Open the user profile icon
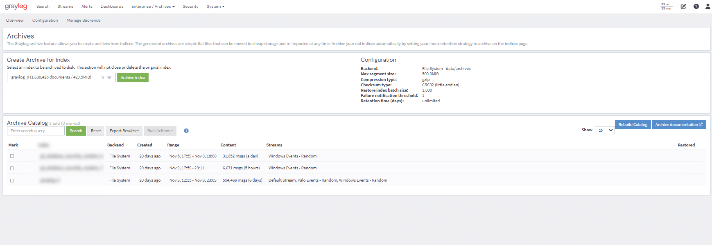Viewport: 712px width, 245px height. click(x=707, y=7)
